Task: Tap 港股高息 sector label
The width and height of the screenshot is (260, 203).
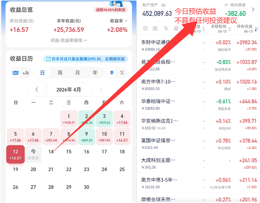Action: [x=224, y=109]
